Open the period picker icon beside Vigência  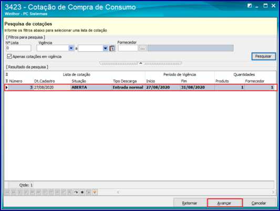(112, 48)
